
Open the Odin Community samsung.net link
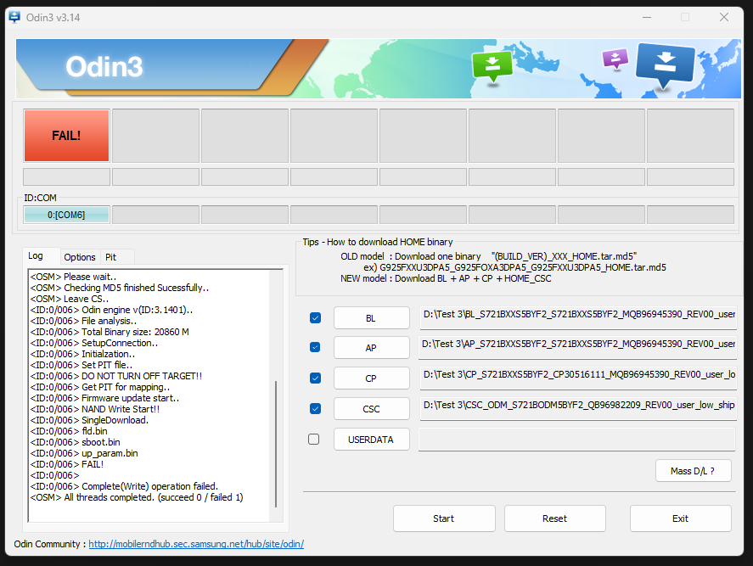click(x=195, y=544)
